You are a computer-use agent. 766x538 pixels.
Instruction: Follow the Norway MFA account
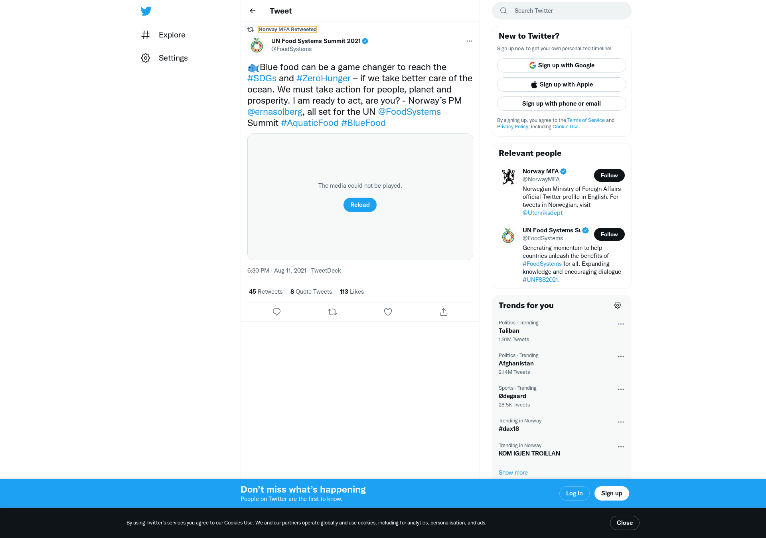click(609, 175)
